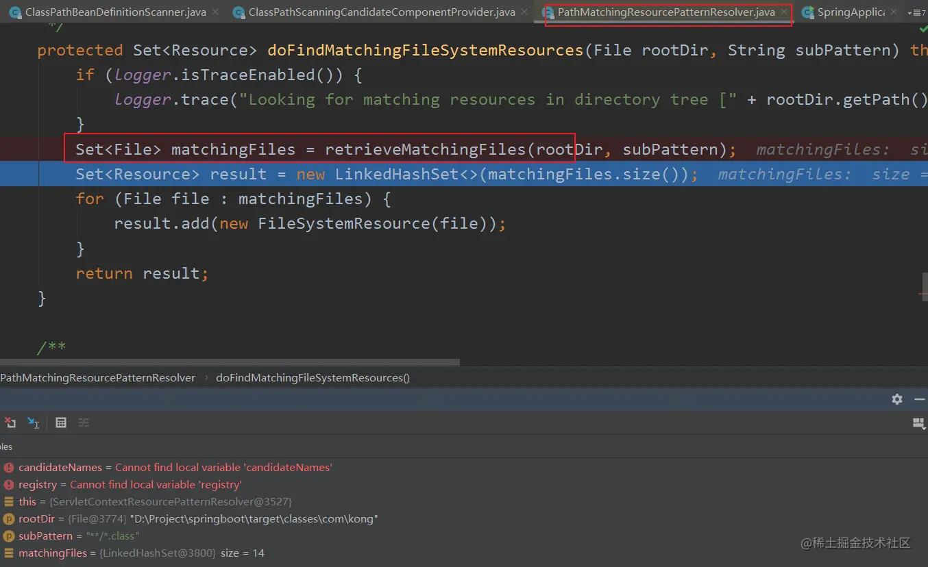This screenshot has height=567, width=928.
Task: Open the hidden editor tabs dropdown
Action: [x=916, y=13]
